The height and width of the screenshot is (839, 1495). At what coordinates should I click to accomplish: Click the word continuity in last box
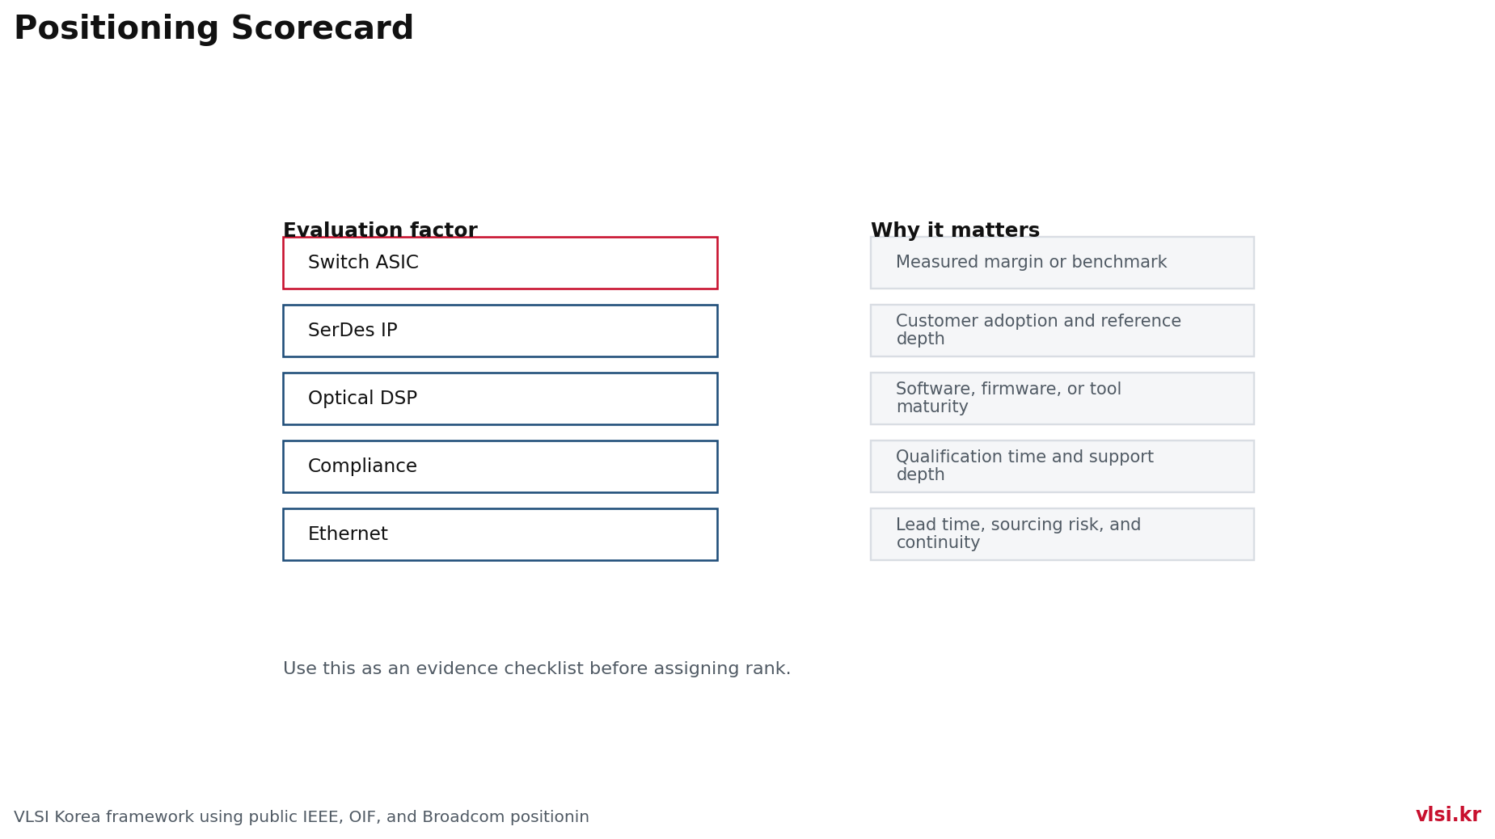click(938, 543)
